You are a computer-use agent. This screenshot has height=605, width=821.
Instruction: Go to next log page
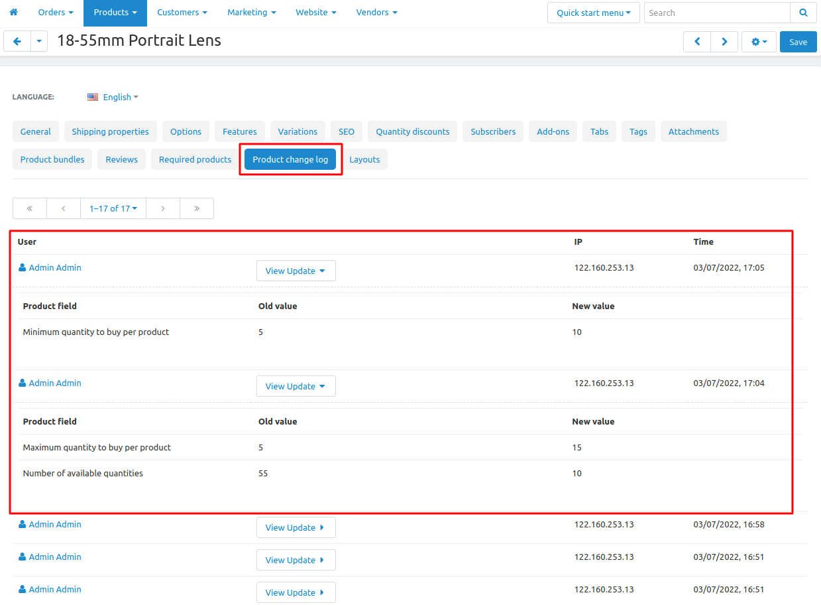click(x=163, y=208)
